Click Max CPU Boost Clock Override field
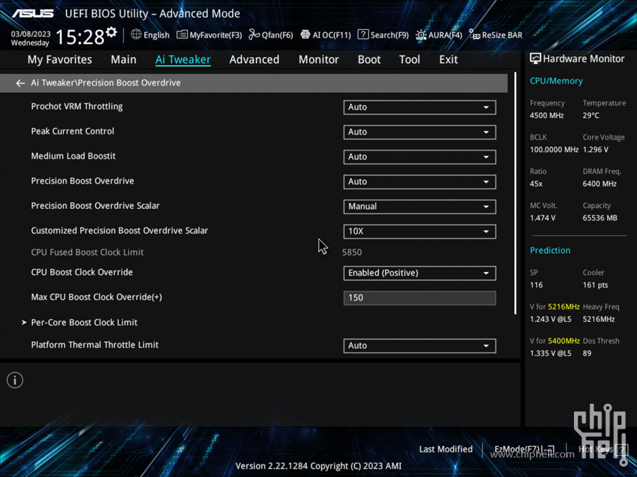 pyautogui.click(x=420, y=298)
